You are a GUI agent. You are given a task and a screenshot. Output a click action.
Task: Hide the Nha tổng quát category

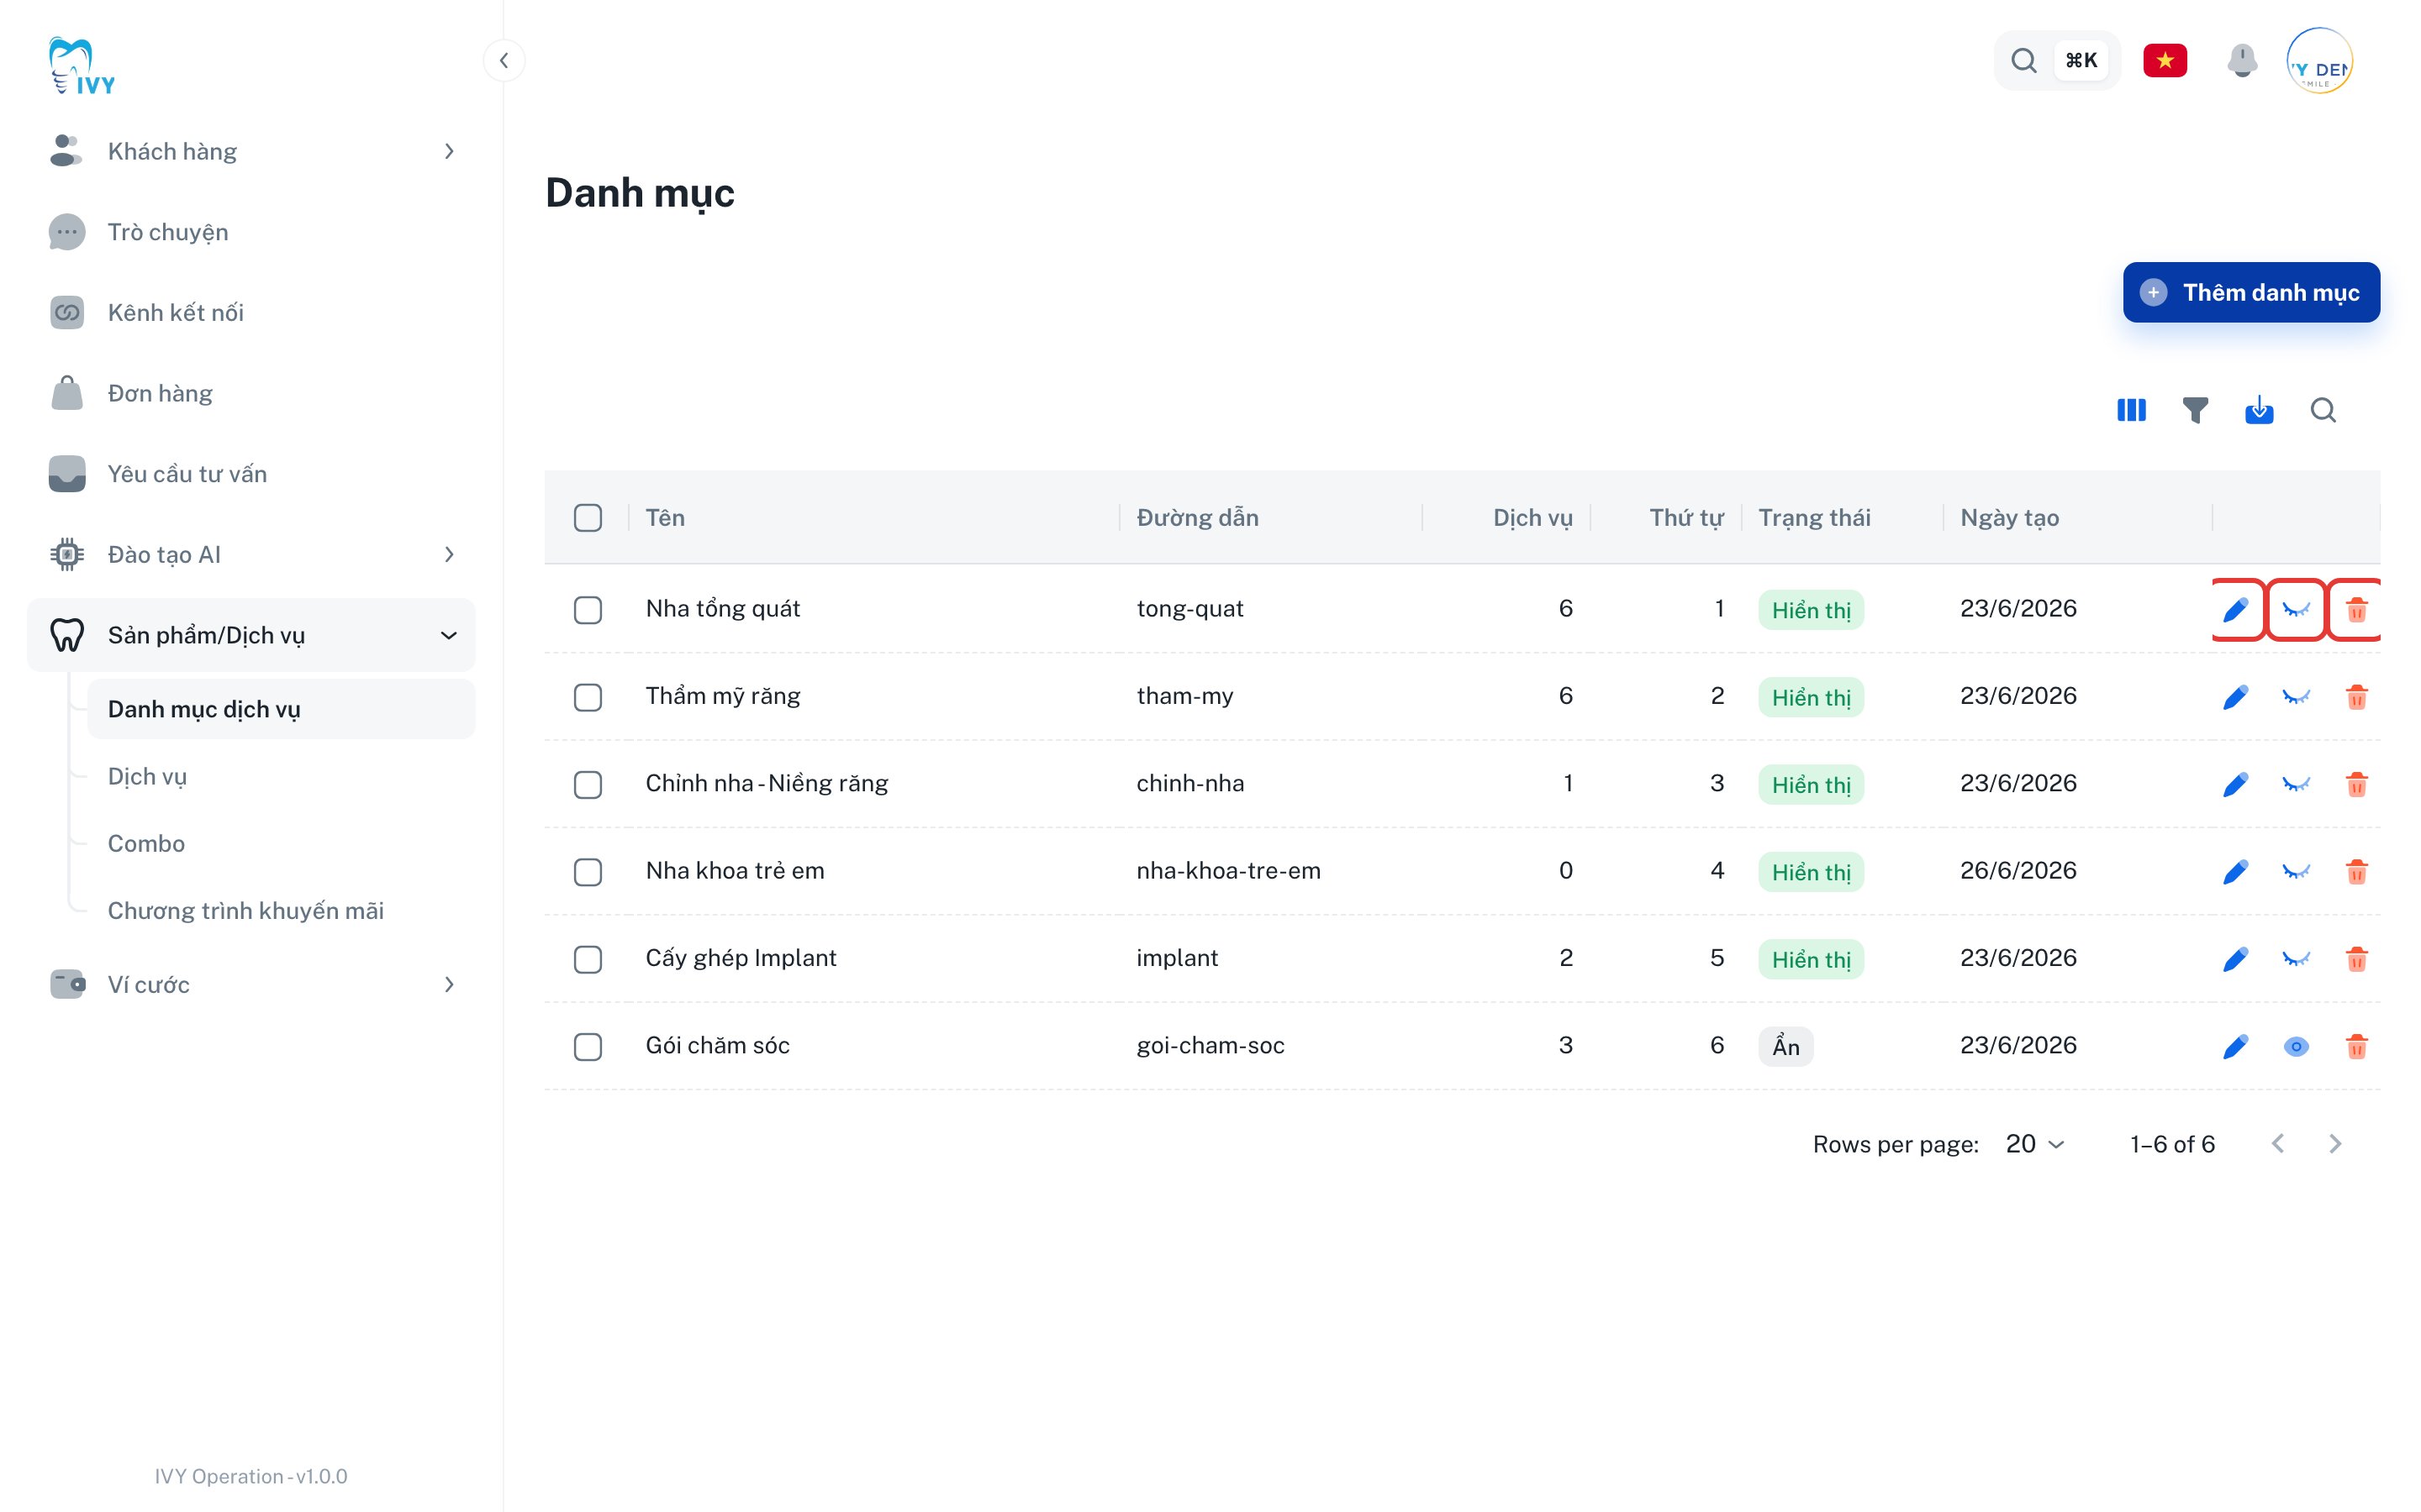pyautogui.click(x=2296, y=609)
